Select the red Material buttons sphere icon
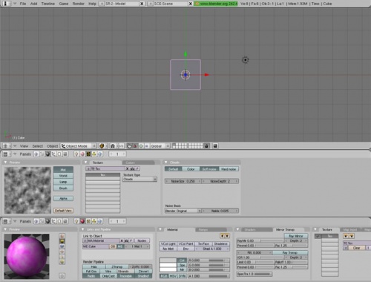 point(82,221)
